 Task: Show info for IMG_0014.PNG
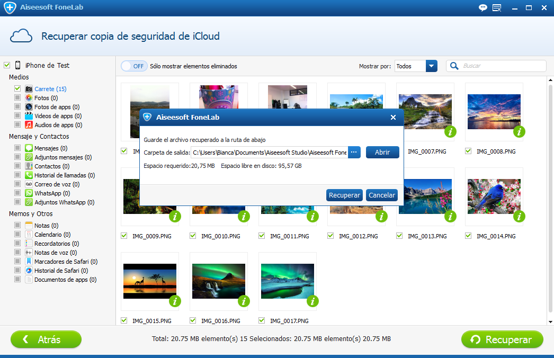click(x=519, y=217)
